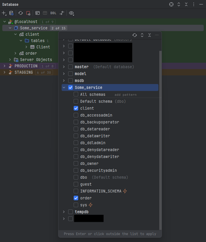The image size is (206, 242).
Task: Expand the msdb database in popup
Action: tap(64, 80)
